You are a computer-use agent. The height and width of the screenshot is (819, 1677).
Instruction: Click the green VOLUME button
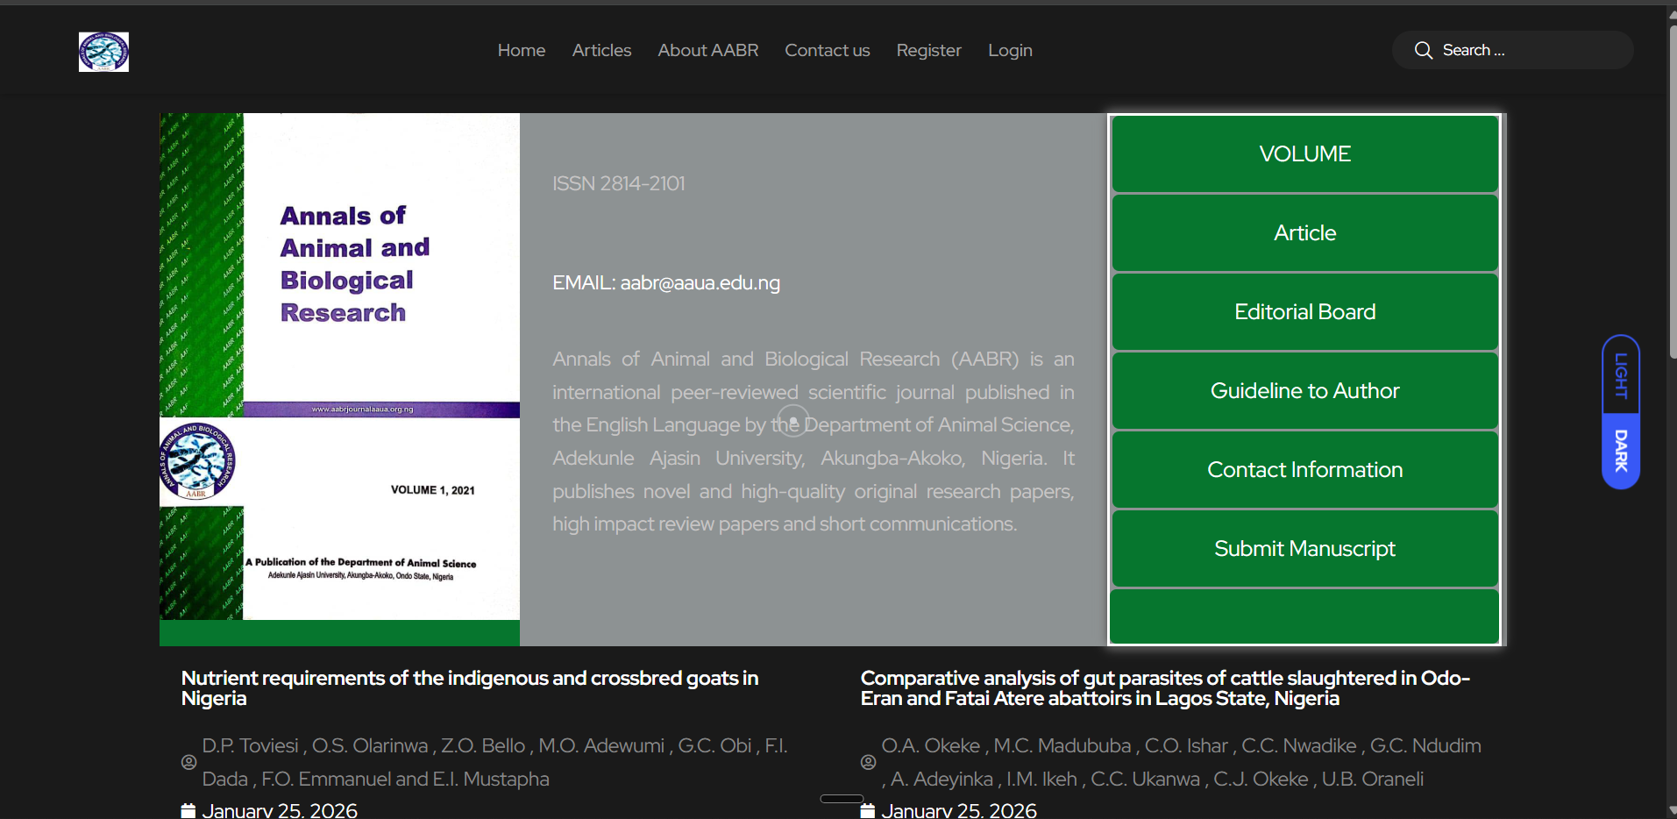[x=1304, y=153]
